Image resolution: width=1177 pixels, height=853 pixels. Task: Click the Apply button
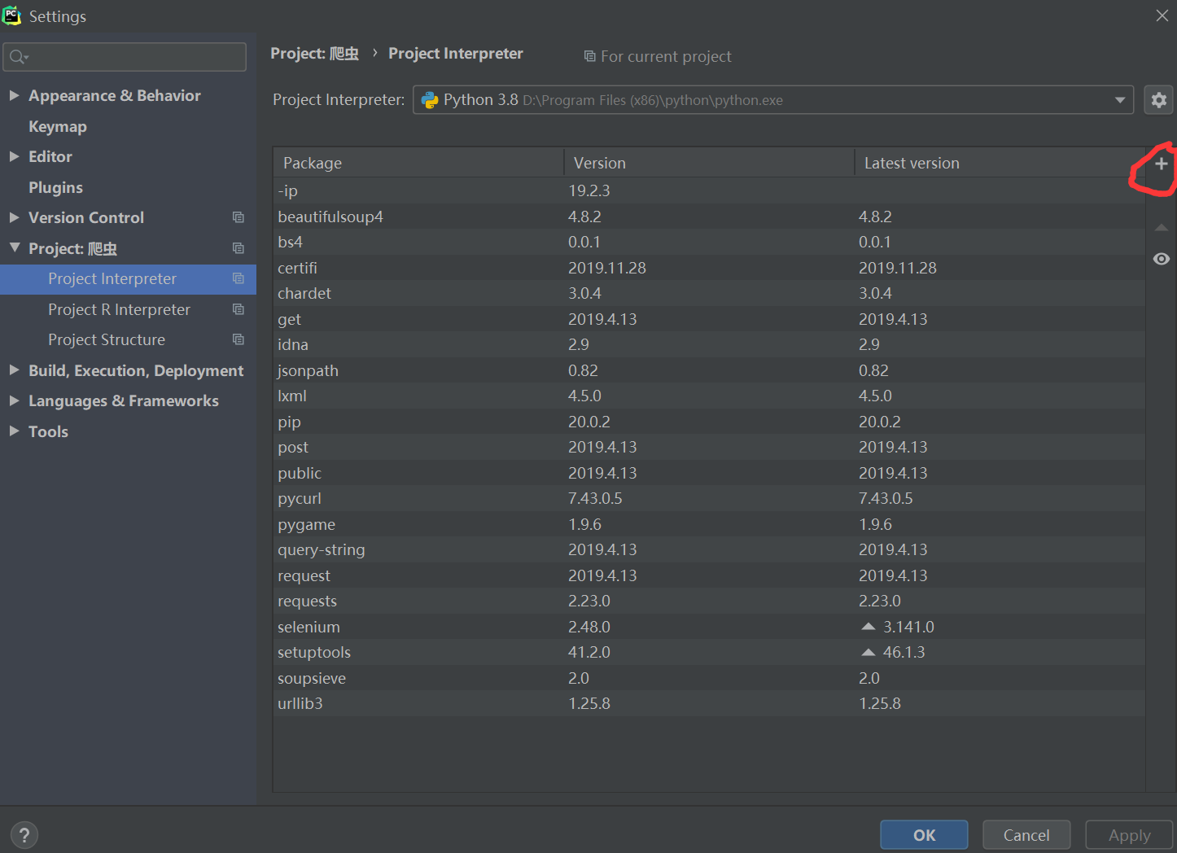1129,835
